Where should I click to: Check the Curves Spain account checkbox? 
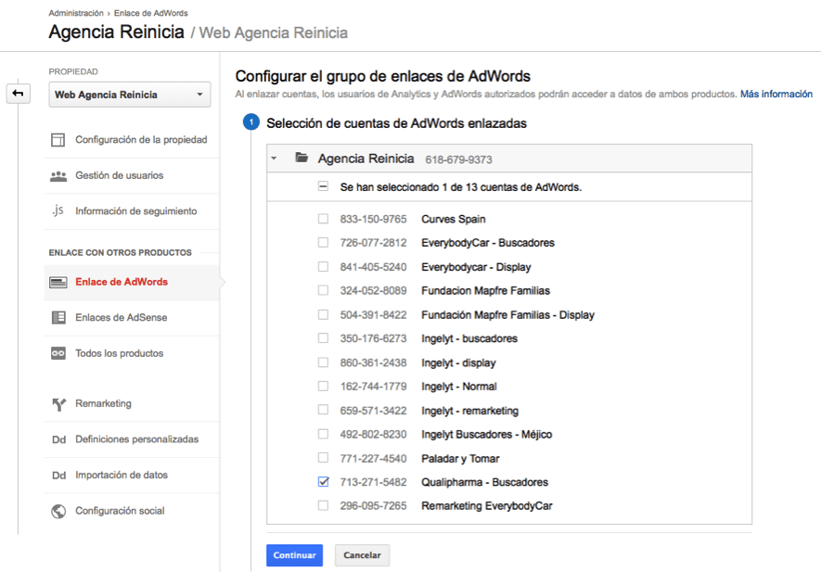[x=323, y=219]
